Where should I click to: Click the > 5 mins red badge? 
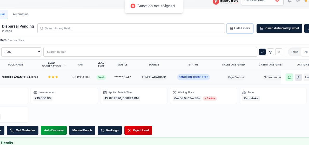pos(210,98)
